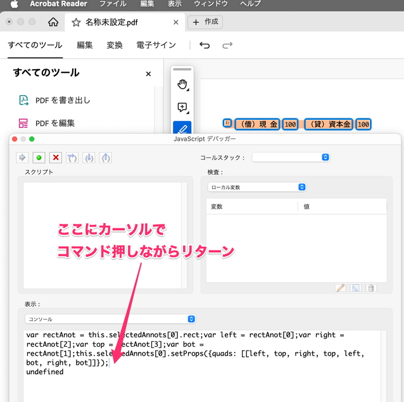This screenshot has width=404, height=402.
Task: Select the Hand tool
Action: click(182, 84)
